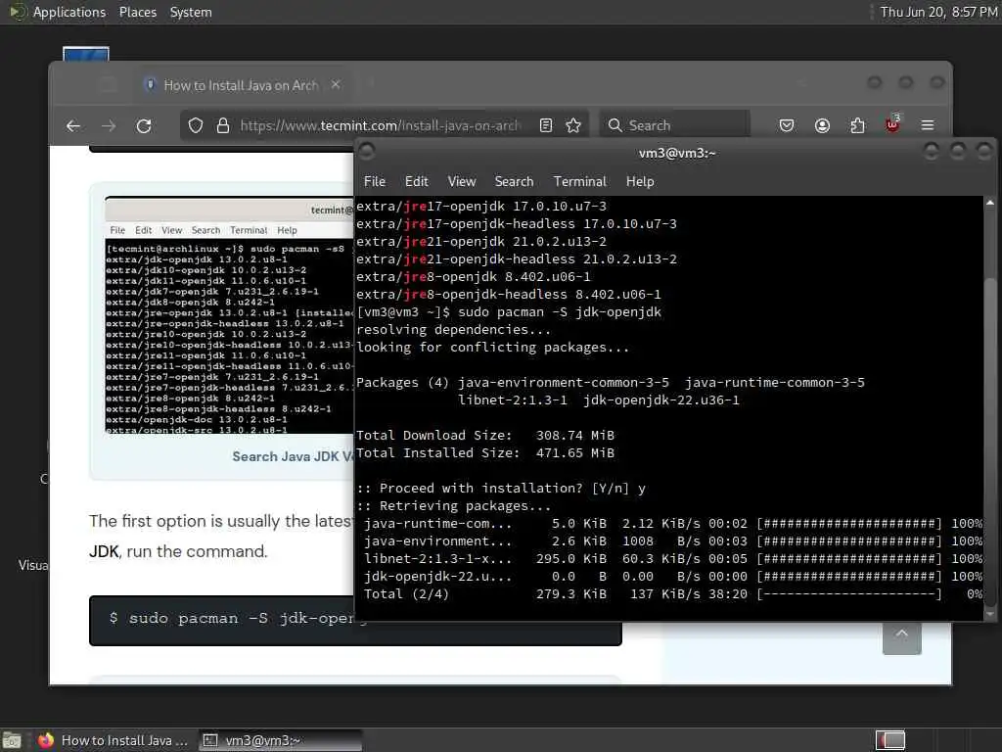Click terminal scrollbar down arrow

[x=990, y=614]
